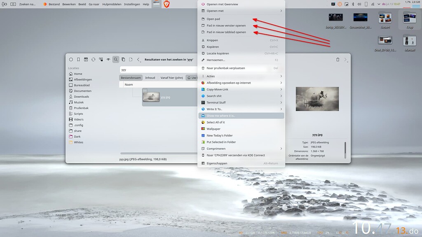
Task: Open the trash icon in the window header
Action: coord(338,59)
